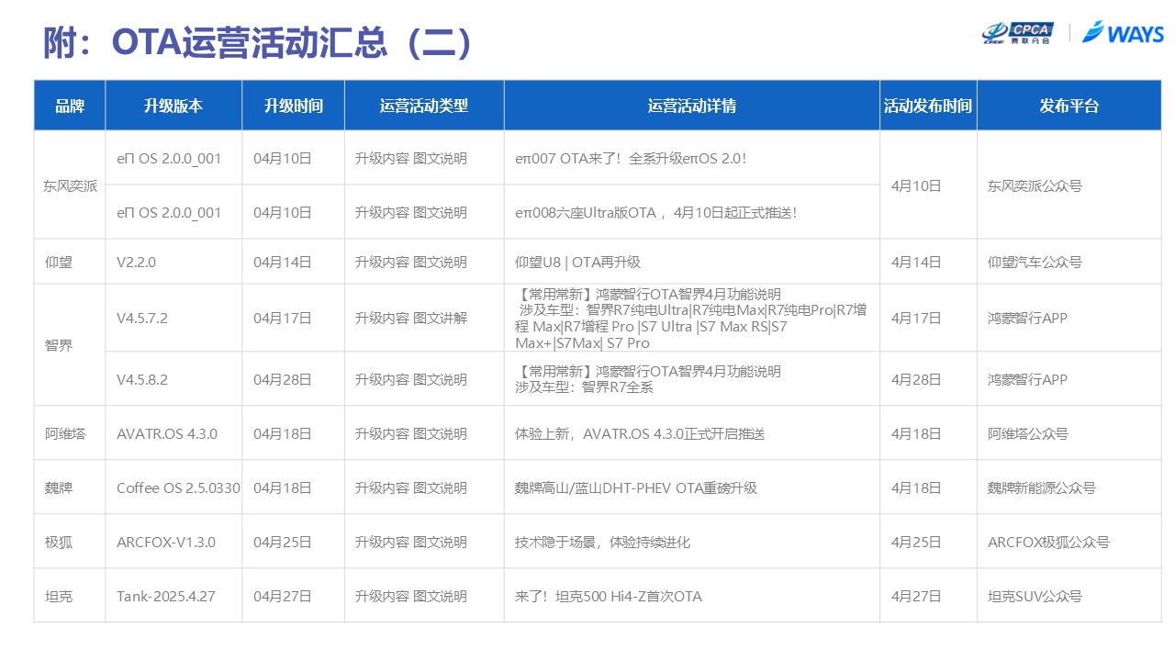Click detail eπ008六座Ultra版OTA
This screenshot has width=1175, height=661.
point(655,212)
